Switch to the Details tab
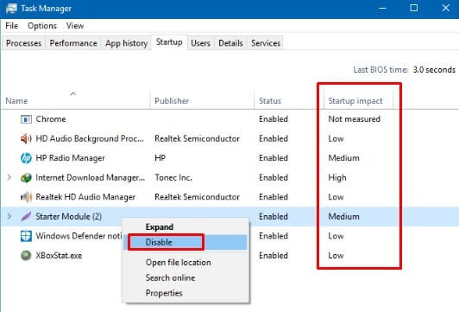The height and width of the screenshot is (312, 459). (x=230, y=43)
